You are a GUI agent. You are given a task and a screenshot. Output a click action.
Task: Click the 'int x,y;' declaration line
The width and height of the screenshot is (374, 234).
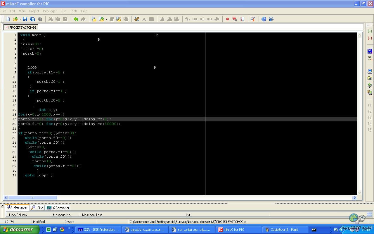tap(49, 110)
